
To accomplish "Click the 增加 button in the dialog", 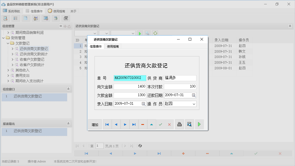I will tap(95, 124).
